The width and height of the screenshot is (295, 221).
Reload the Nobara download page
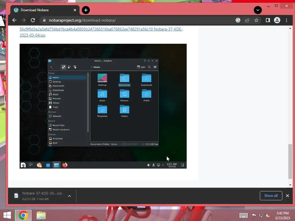coord(33,20)
